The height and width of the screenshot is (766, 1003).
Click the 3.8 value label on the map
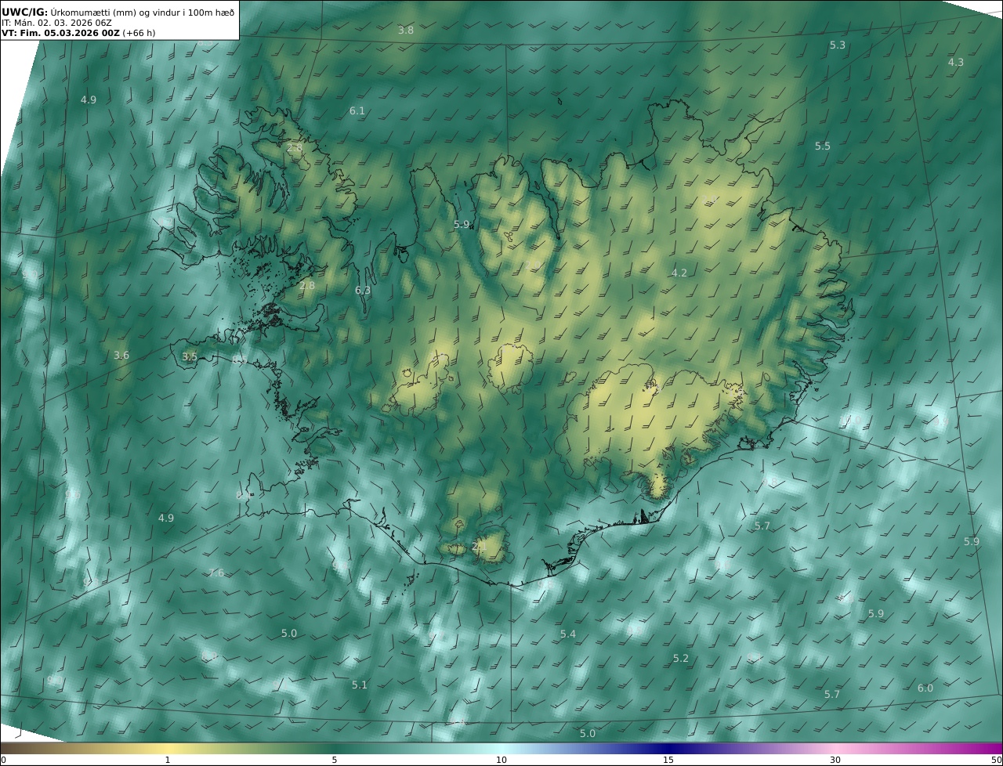pyautogui.click(x=406, y=31)
